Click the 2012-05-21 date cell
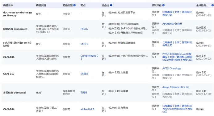Viewport: 214px width, 116px height. pos(204,75)
